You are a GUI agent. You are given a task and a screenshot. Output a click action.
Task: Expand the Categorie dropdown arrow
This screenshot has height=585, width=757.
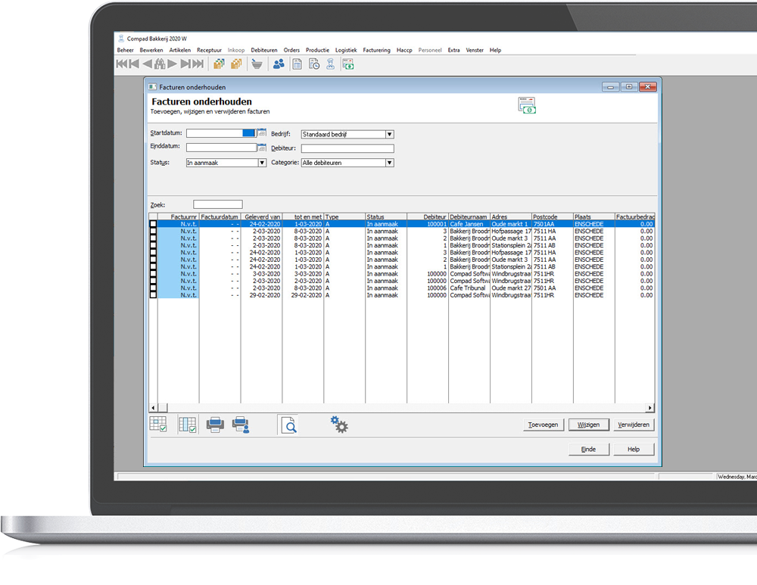(x=389, y=163)
